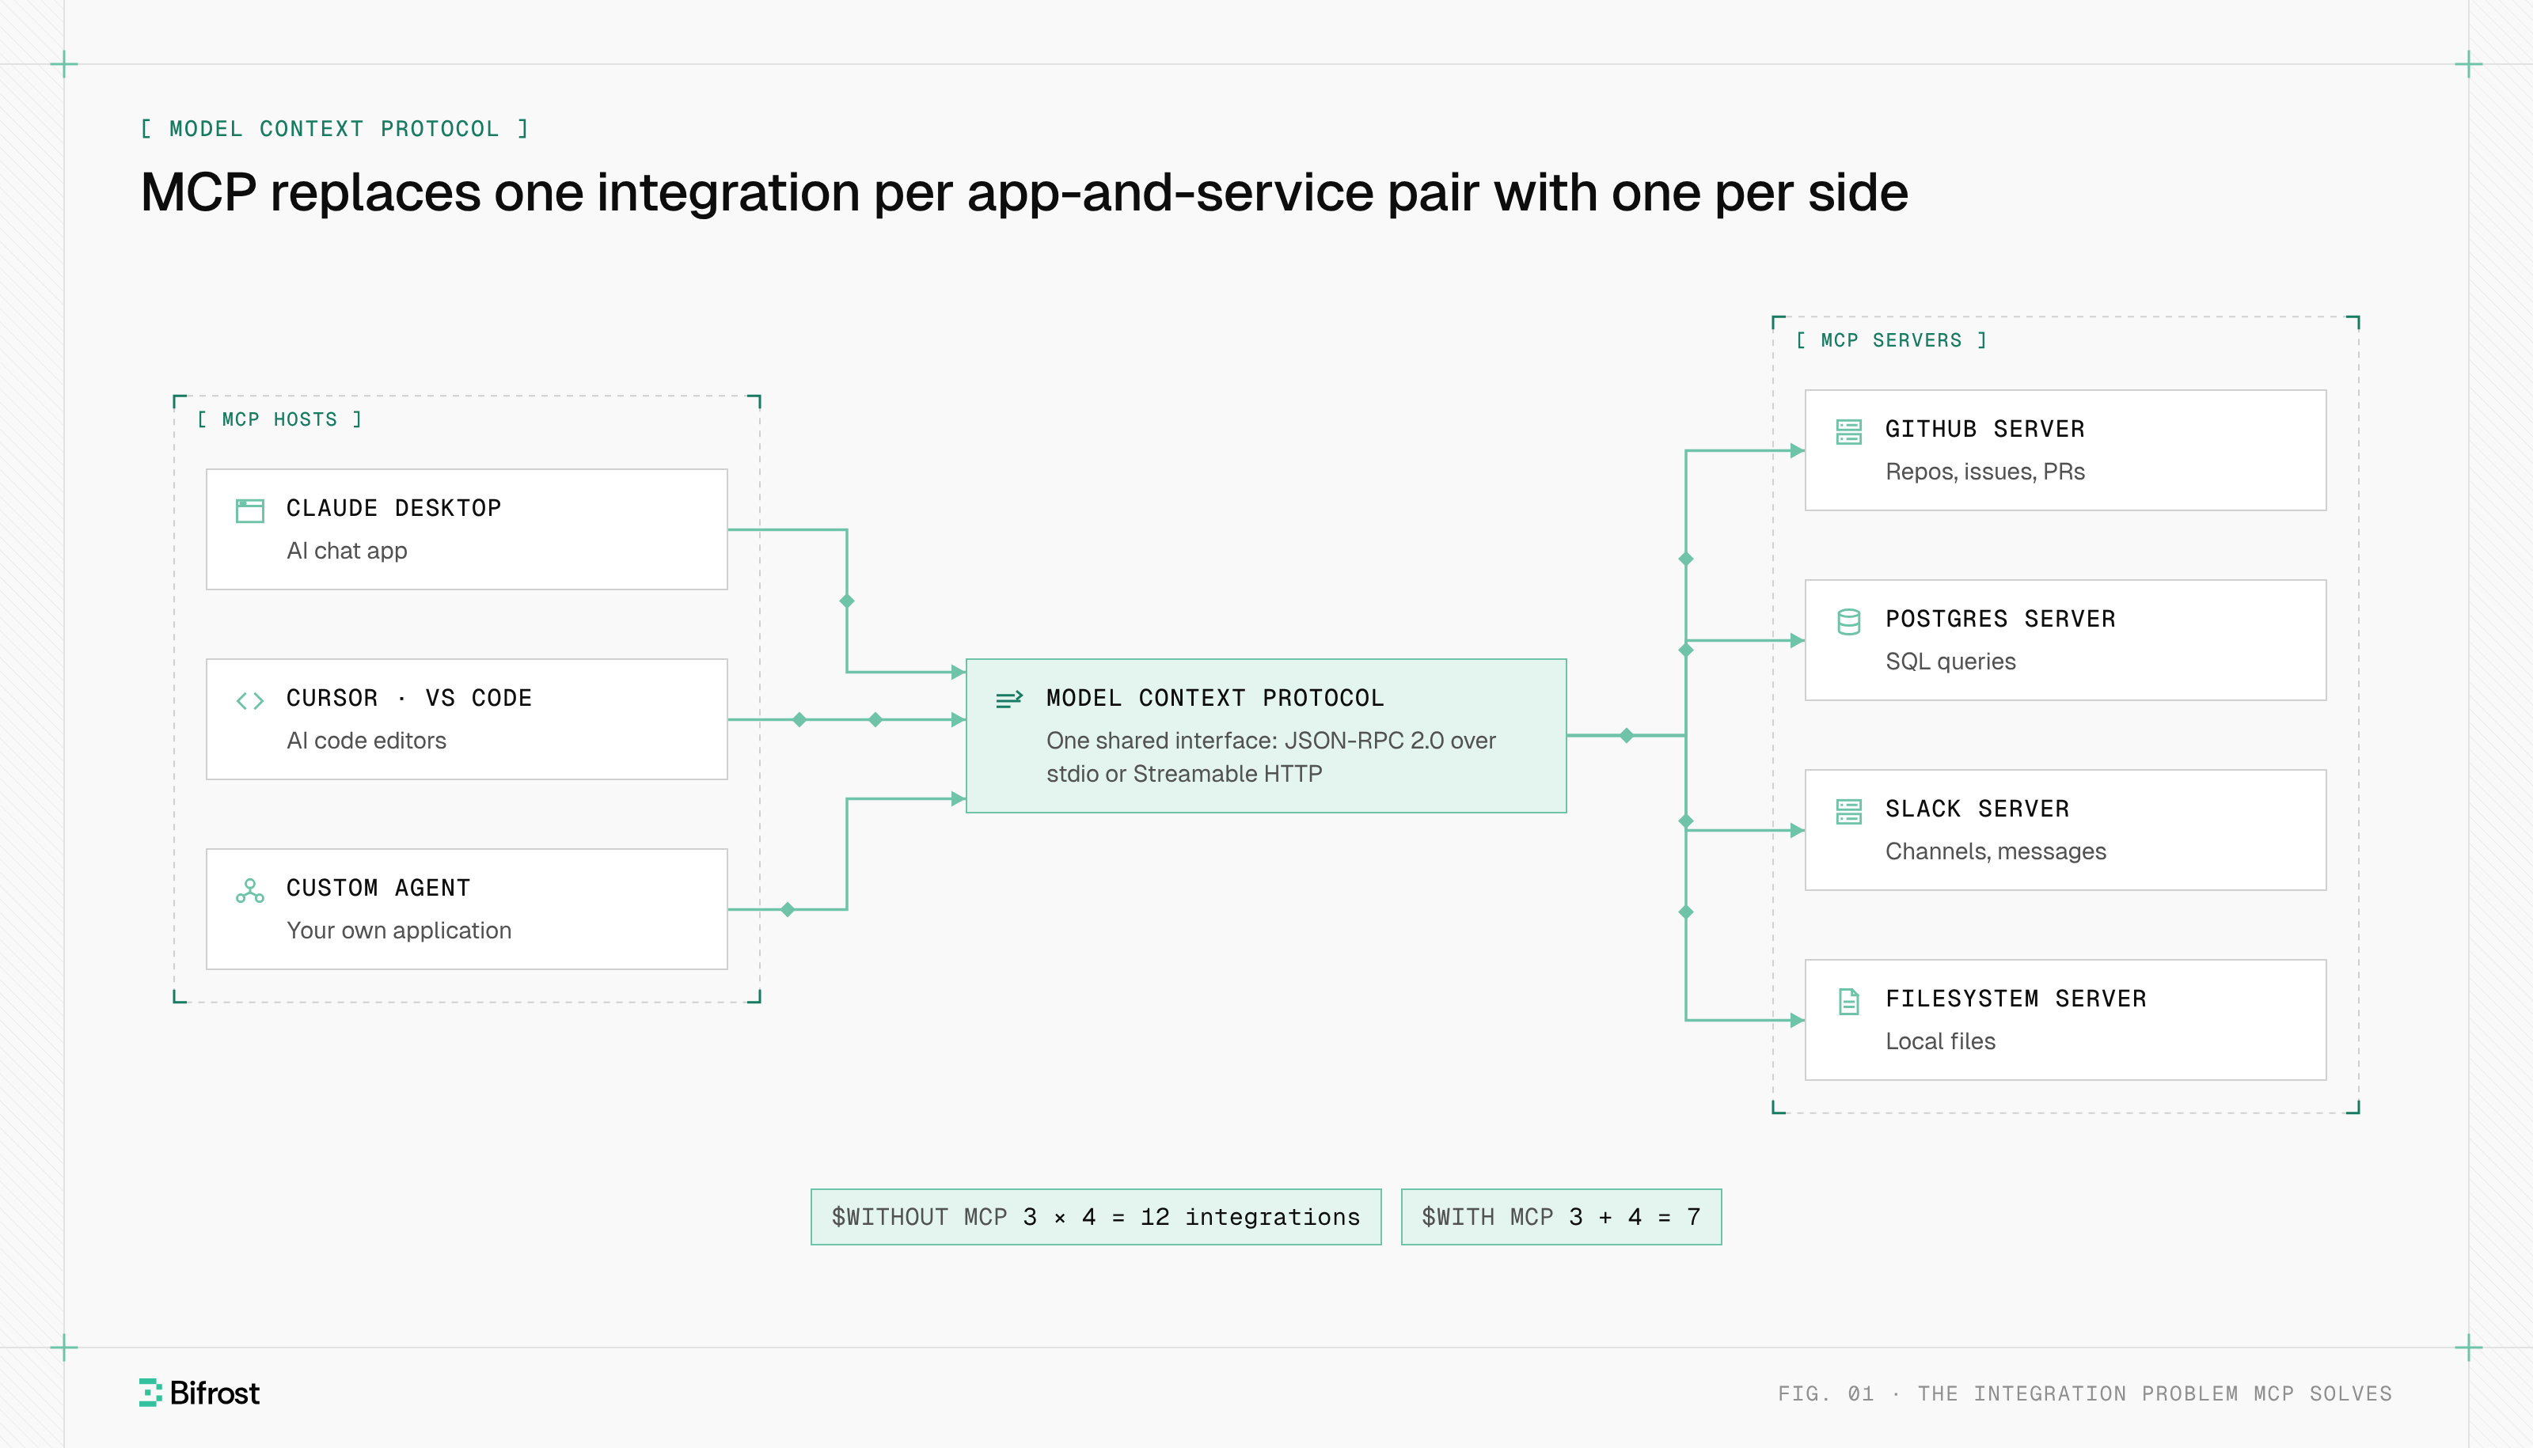Click the '$WITHOUT MCP 3 × 4 = 12 integrations' badge

1096,1216
